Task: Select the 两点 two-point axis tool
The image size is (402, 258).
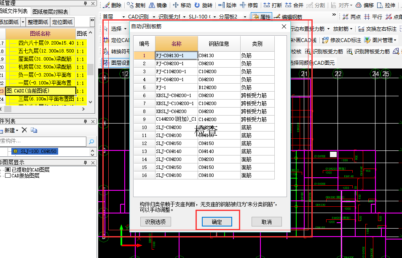Action: [351, 17]
